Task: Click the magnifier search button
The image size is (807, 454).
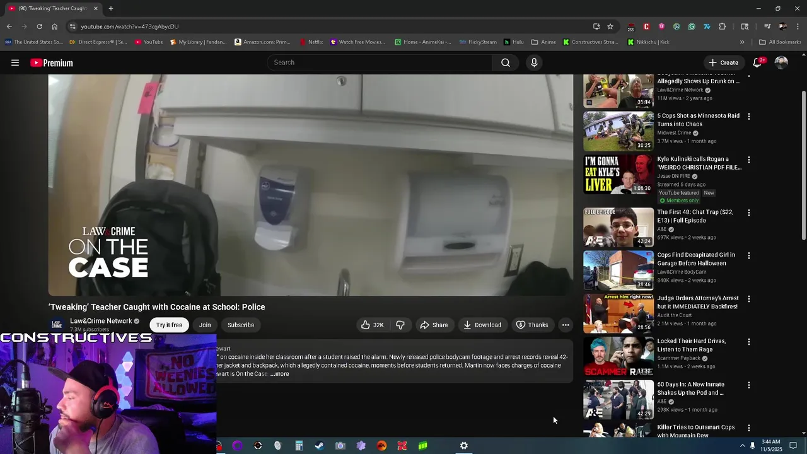Action: 506,62
